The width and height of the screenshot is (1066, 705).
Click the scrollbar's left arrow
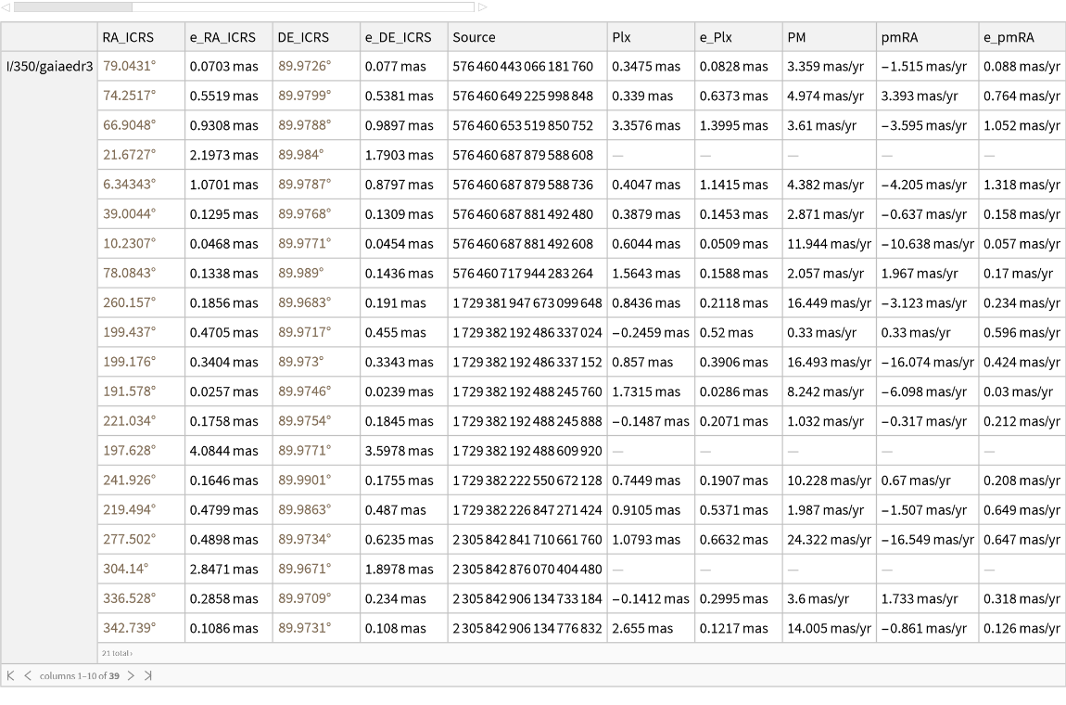click(6, 6)
